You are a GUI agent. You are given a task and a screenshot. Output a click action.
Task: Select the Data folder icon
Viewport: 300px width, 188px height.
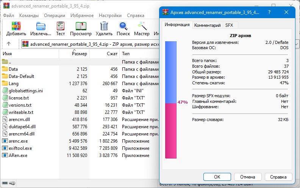click(5, 69)
